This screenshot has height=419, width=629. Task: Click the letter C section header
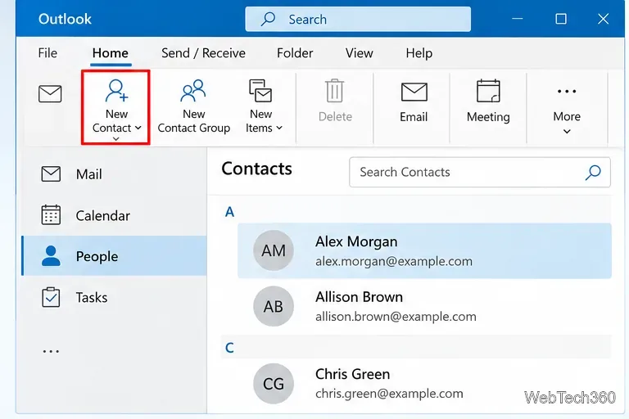click(x=229, y=347)
